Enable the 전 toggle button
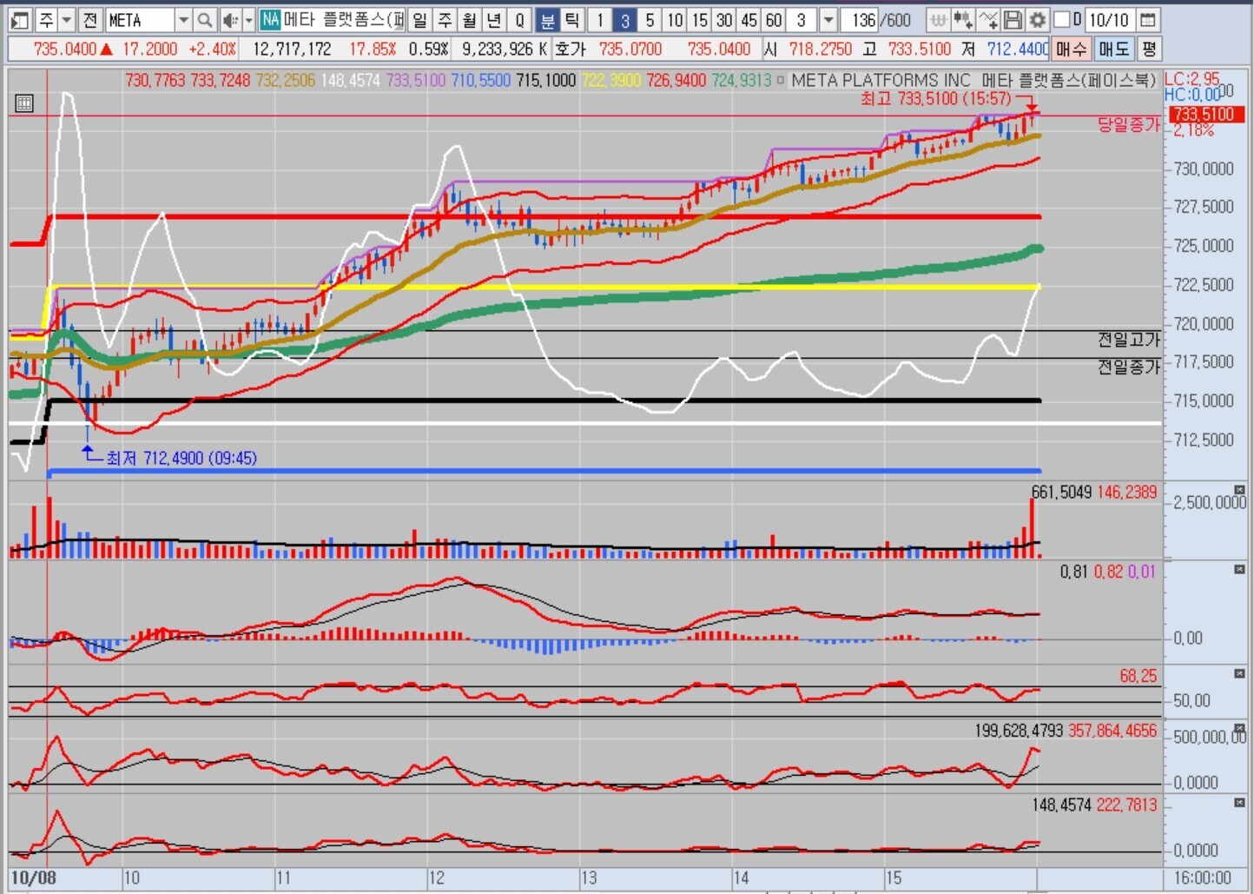Screen dimensions: 1254x894 point(90,19)
